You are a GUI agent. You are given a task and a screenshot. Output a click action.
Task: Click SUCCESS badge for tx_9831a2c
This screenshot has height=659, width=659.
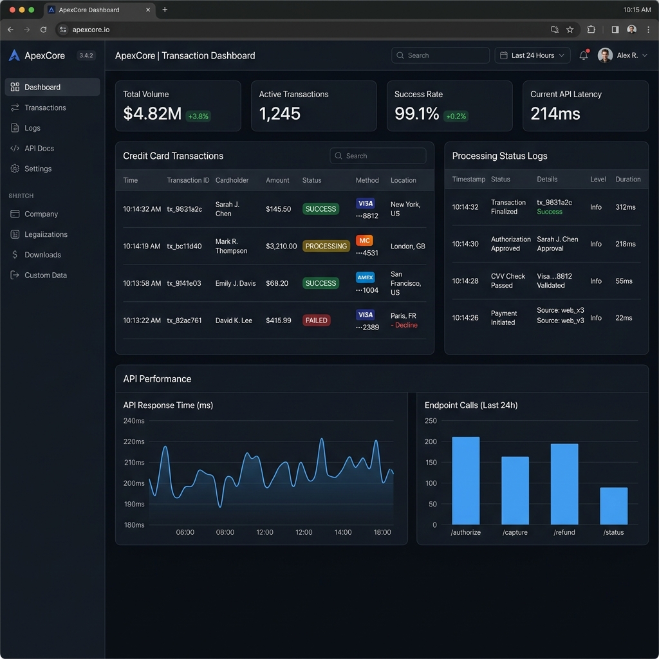[x=320, y=209]
